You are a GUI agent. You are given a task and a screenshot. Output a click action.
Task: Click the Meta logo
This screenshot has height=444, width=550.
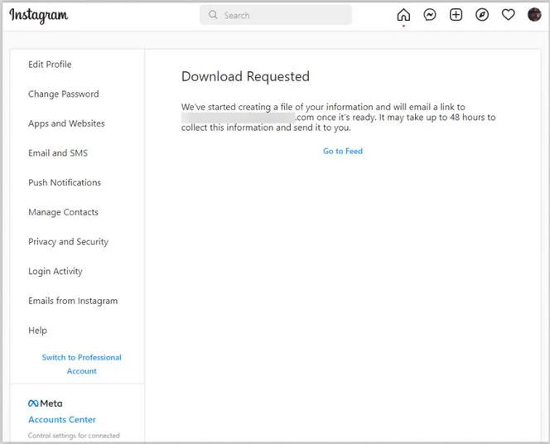[x=46, y=403]
